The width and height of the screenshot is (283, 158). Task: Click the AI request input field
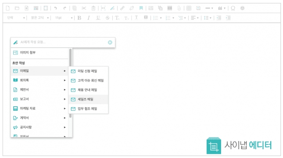click(63, 42)
